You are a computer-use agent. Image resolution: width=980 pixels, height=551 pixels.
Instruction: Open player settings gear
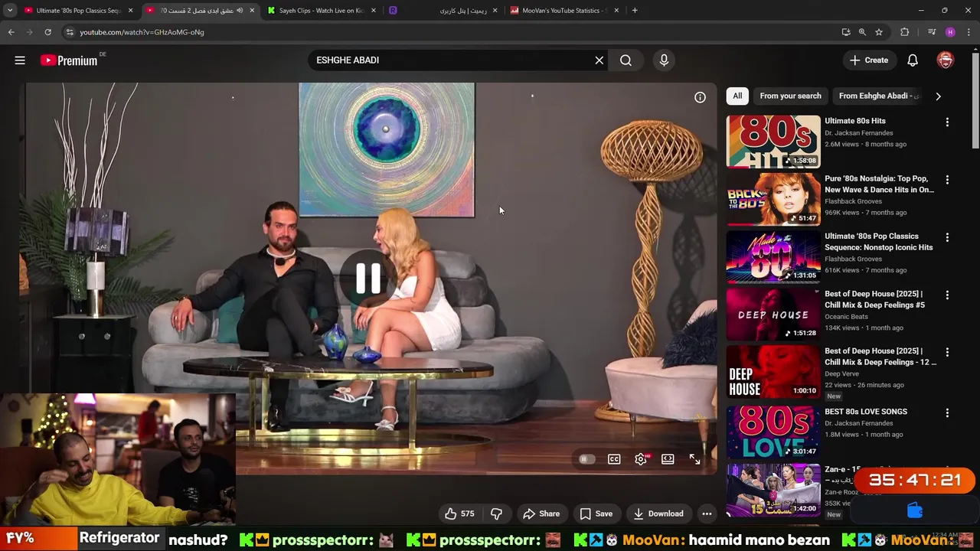[641, 459]
